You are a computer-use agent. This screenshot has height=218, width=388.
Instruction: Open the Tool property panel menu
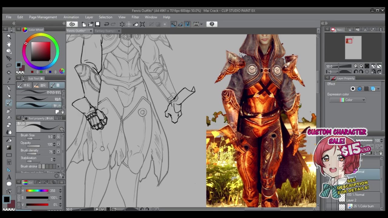point(18,118)
